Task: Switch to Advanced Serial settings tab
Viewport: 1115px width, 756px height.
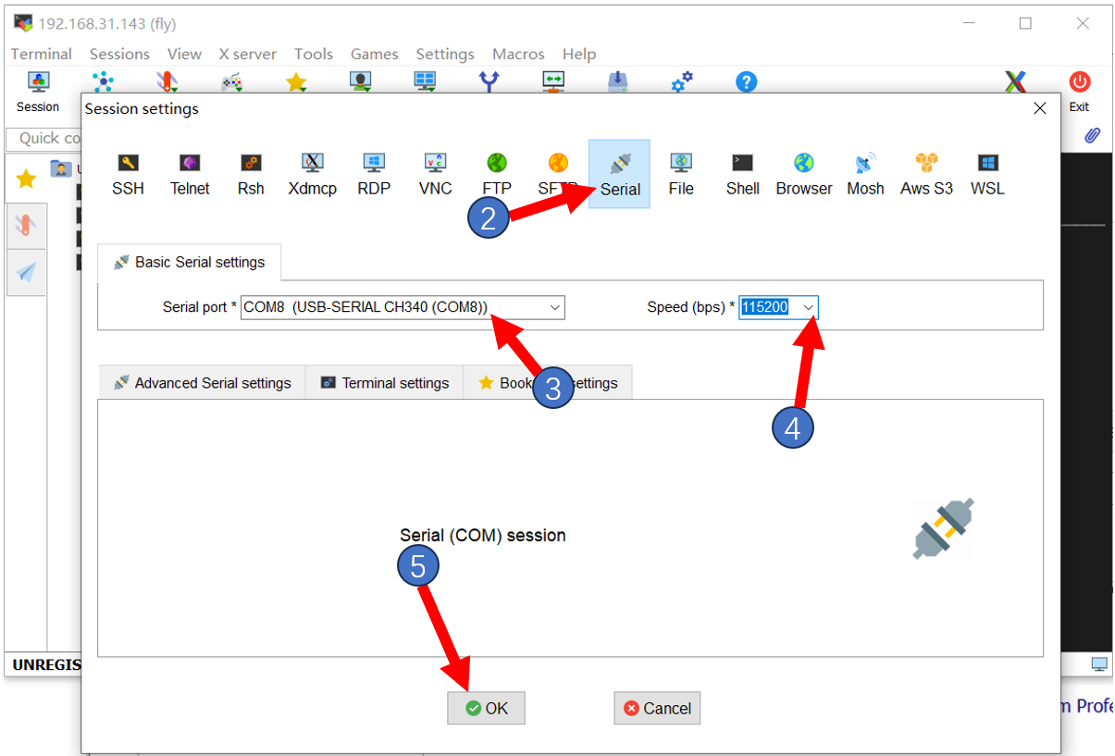Action: pos(202,383)
